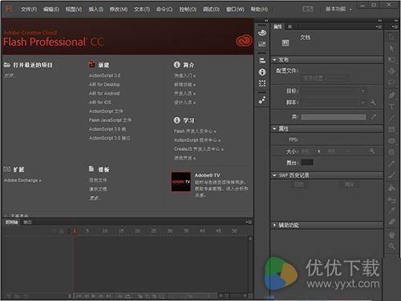Image resolution: width=401 pixels, height=301 pixels.
Task: Select the Free Transform tool
Action: click(x=391, y=59)
